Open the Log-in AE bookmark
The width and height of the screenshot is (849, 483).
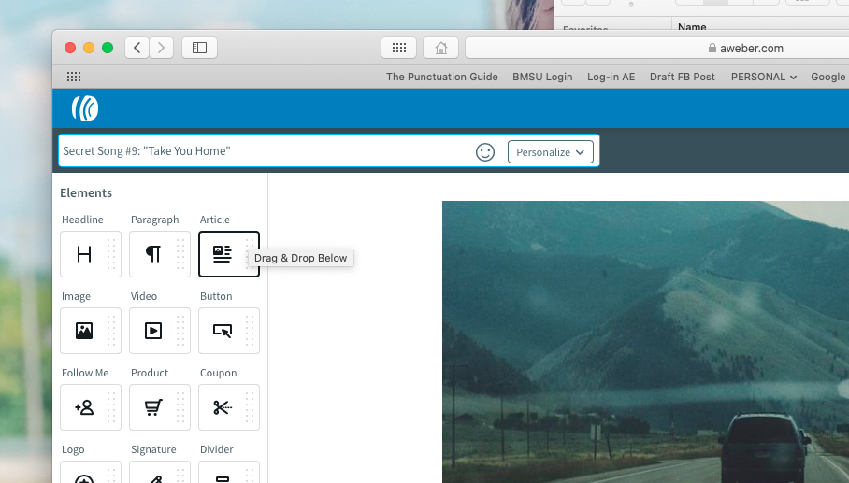[x=611, y=77]
